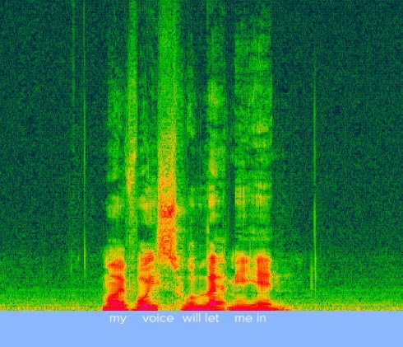Click the red striped burst above "me"
The height and width of the screenshot is (347, 403).
(242, 270)
